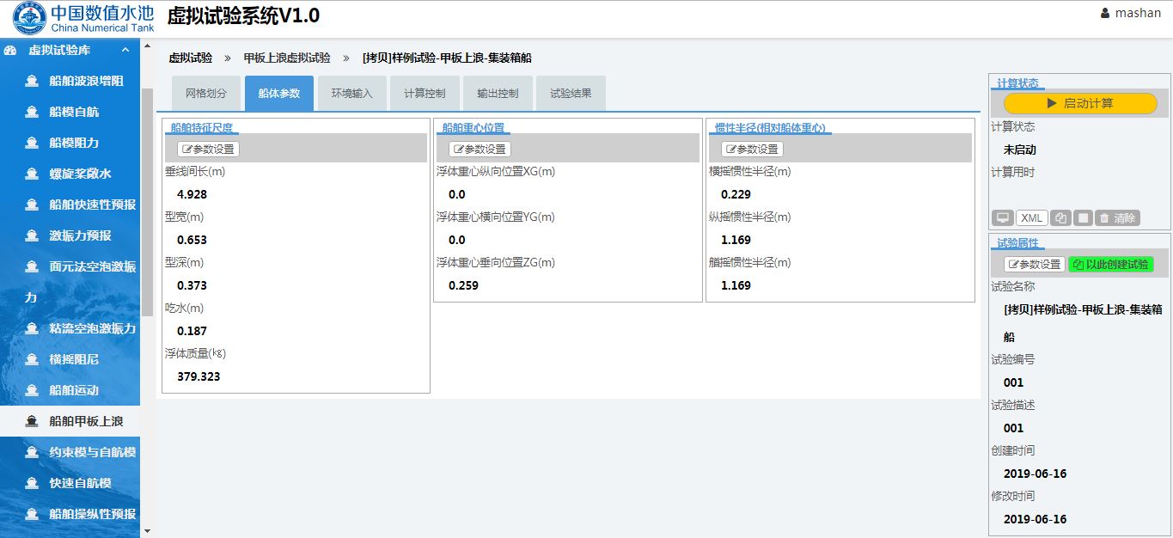Click the XML button

tap(1031, 218)
